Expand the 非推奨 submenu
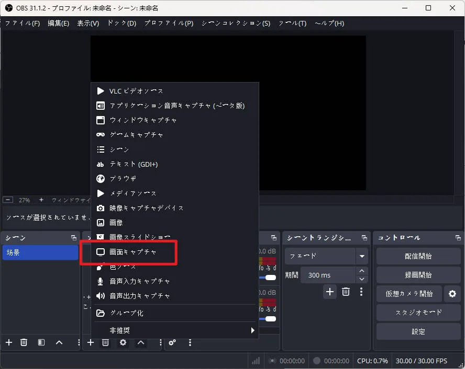The width and height of the screenshot is (465, 369). [x=175, y=330]
